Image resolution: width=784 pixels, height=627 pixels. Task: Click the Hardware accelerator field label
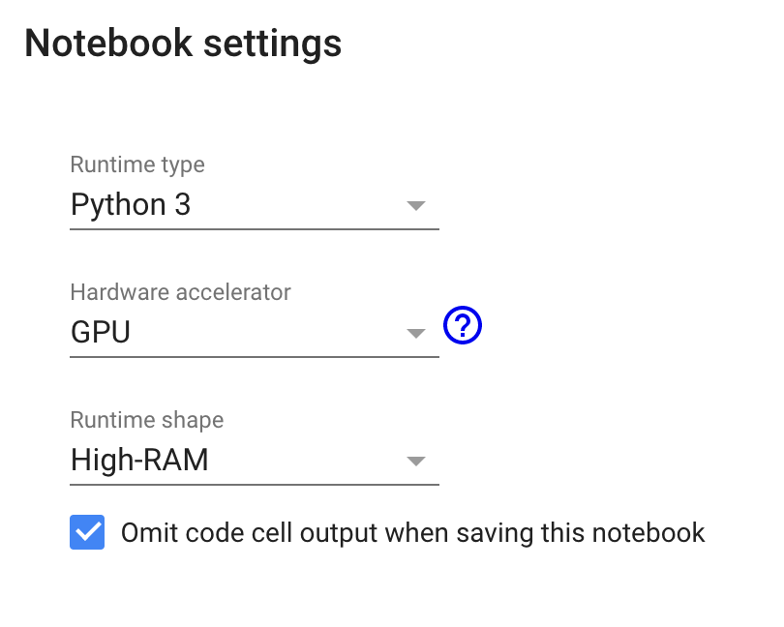coord(180,292)
